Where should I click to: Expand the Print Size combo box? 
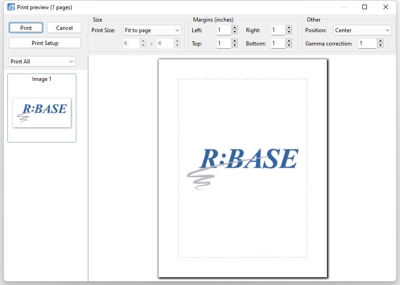point(152,30)
